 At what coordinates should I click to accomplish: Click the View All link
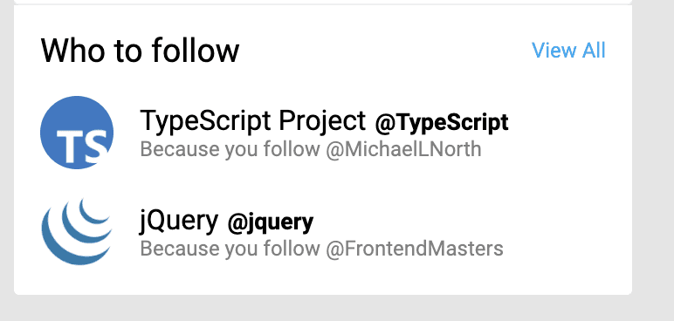coord(568,51)
